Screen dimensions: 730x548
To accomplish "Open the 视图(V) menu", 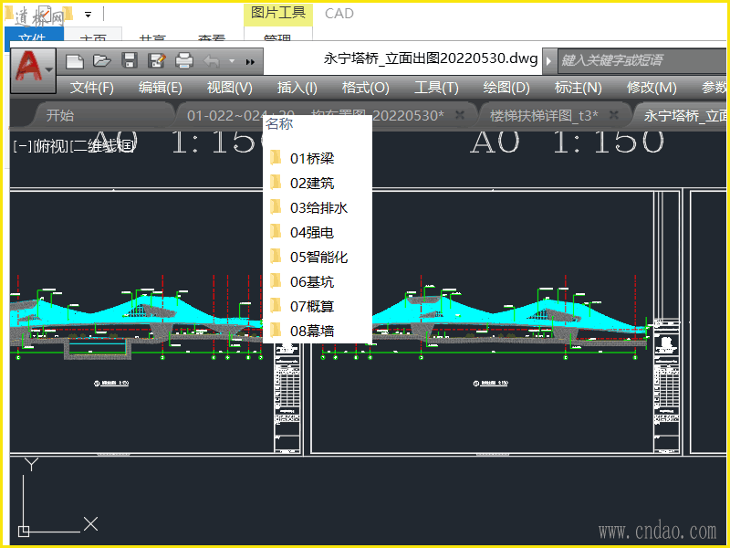I will (x=230, y=88).
